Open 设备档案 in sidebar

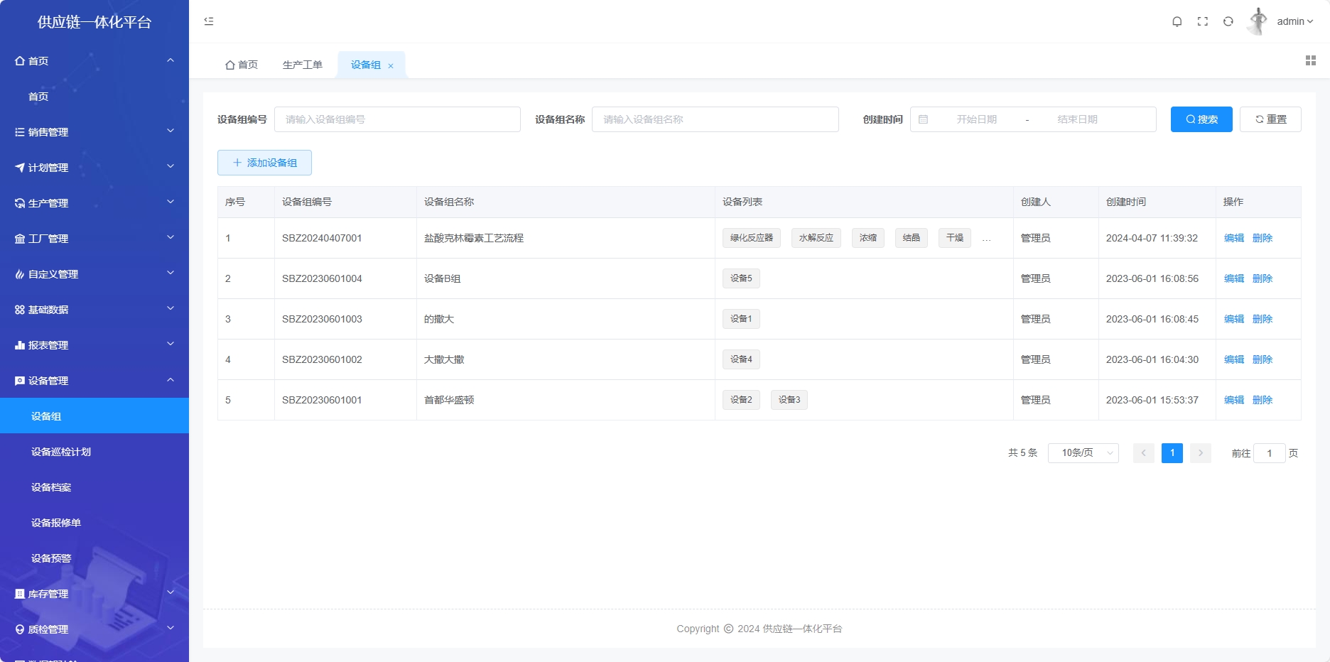pos(94,487)
